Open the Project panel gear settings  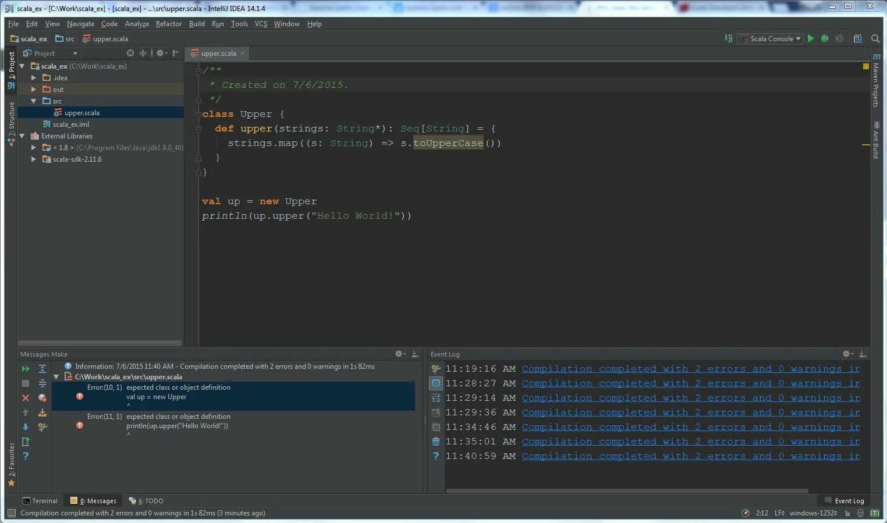[x=161, y=53]
